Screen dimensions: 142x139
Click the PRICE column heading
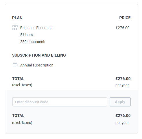click(125, 18)
